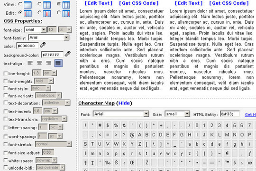Screen dimensions: 256x171
Task: Enable the line-height checkbox
Action: coord(6,74)
